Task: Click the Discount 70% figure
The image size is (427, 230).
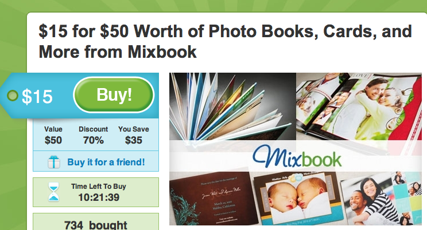Action: pos(94,135)
